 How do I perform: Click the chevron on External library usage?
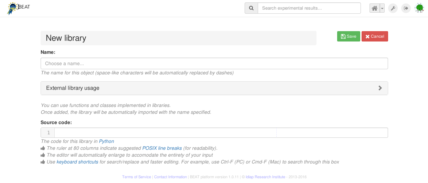point(380,88)
